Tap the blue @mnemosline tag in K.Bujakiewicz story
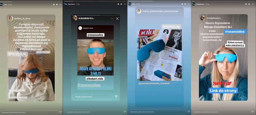Viewport: 256px width, 115px height. [235, 32]
